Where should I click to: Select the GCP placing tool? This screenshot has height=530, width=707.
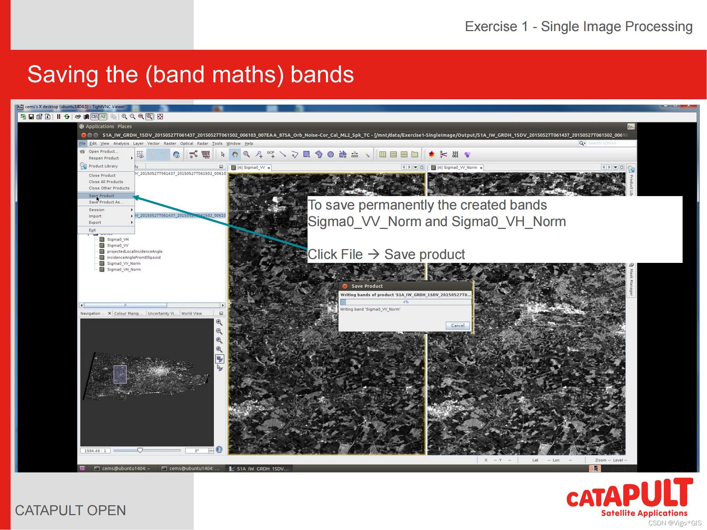pyautogui.click(x=271, y=154)
